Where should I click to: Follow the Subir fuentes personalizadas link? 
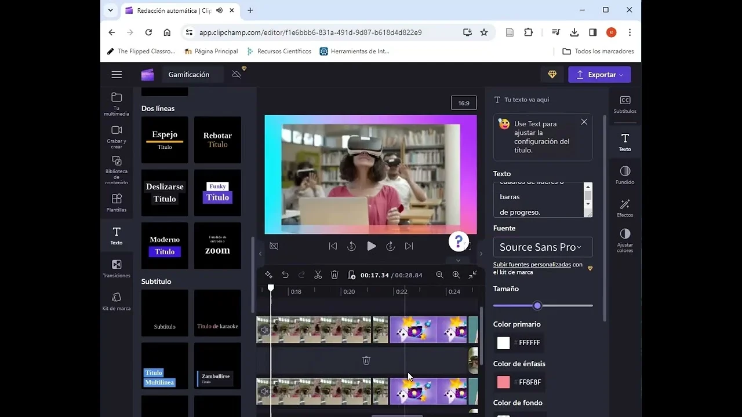point(532,264)
